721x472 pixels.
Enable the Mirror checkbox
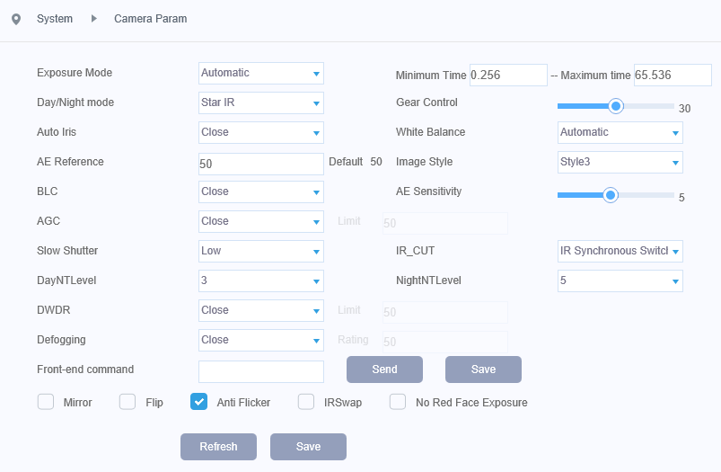point(46,402)
